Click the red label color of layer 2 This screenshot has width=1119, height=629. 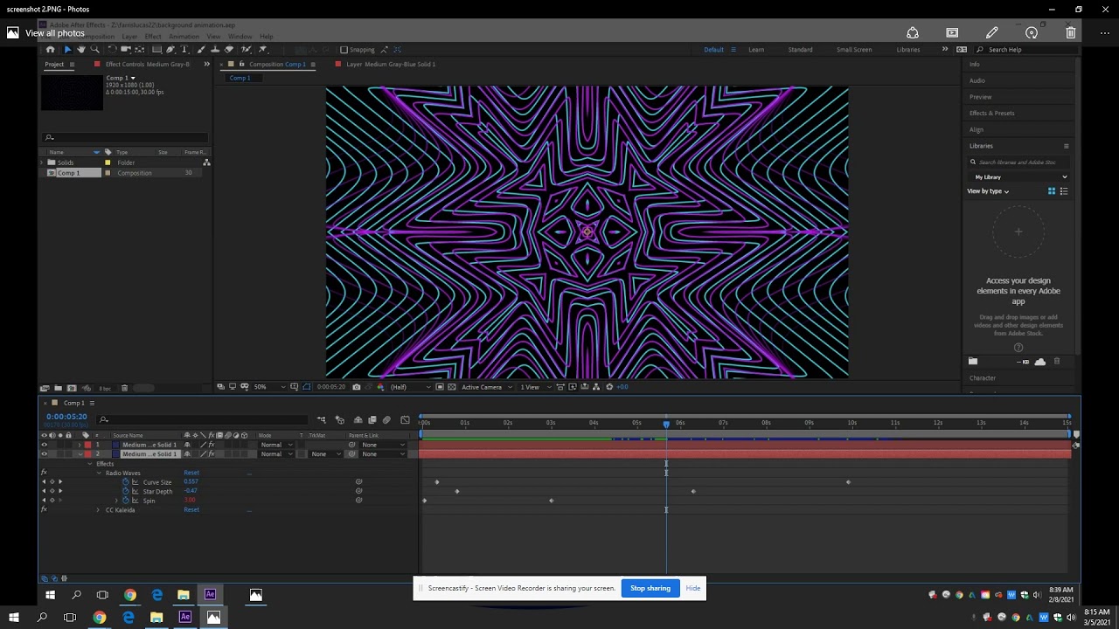(x=87, y=454)
